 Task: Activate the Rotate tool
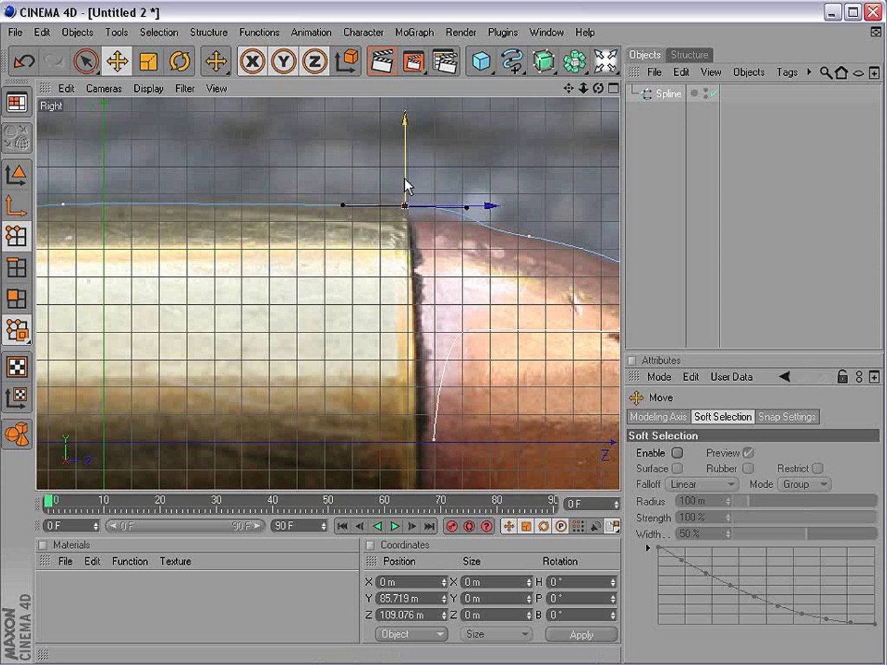tap(180, 62)
